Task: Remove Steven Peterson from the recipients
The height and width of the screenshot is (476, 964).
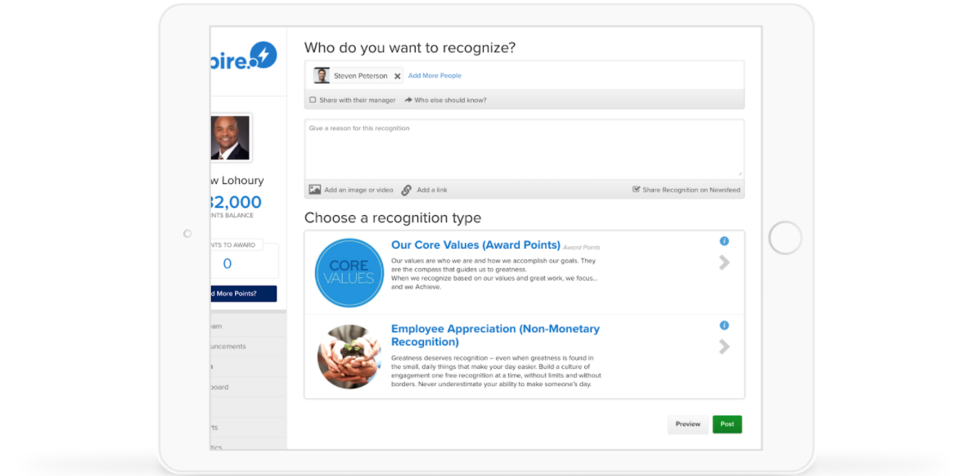Action: (398, 75)
